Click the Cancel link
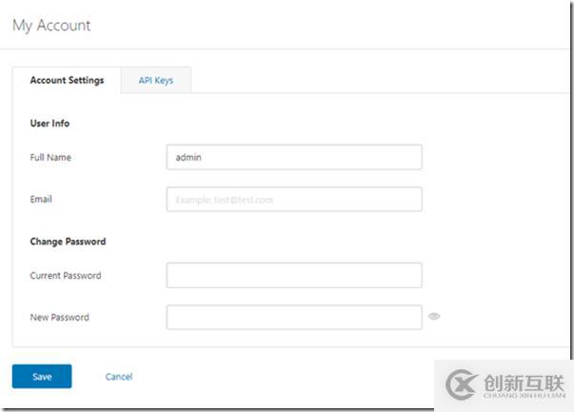This screenshot has height=412, width=574. [x=118, y=377]
